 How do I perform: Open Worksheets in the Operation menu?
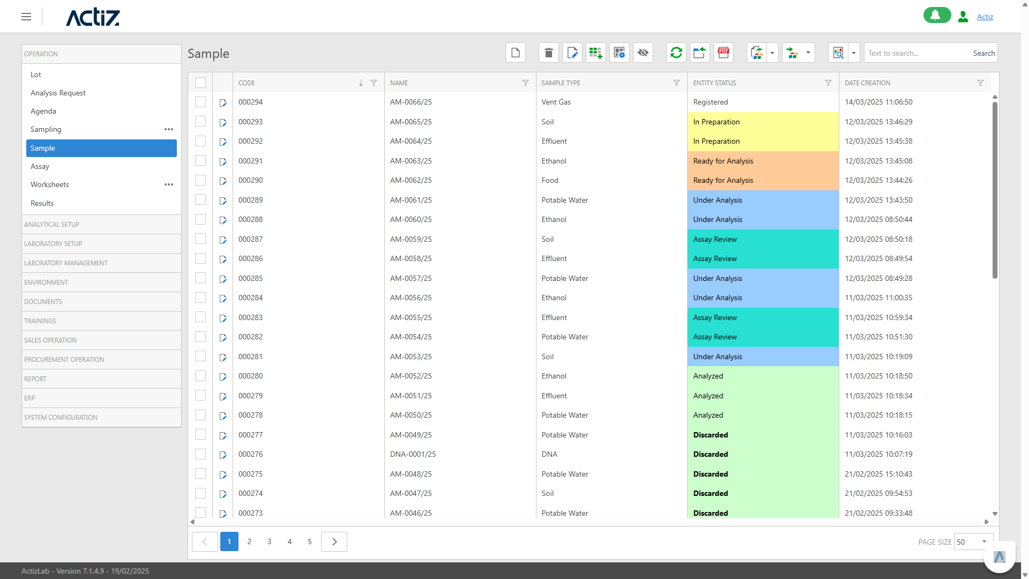coord(50,184)
